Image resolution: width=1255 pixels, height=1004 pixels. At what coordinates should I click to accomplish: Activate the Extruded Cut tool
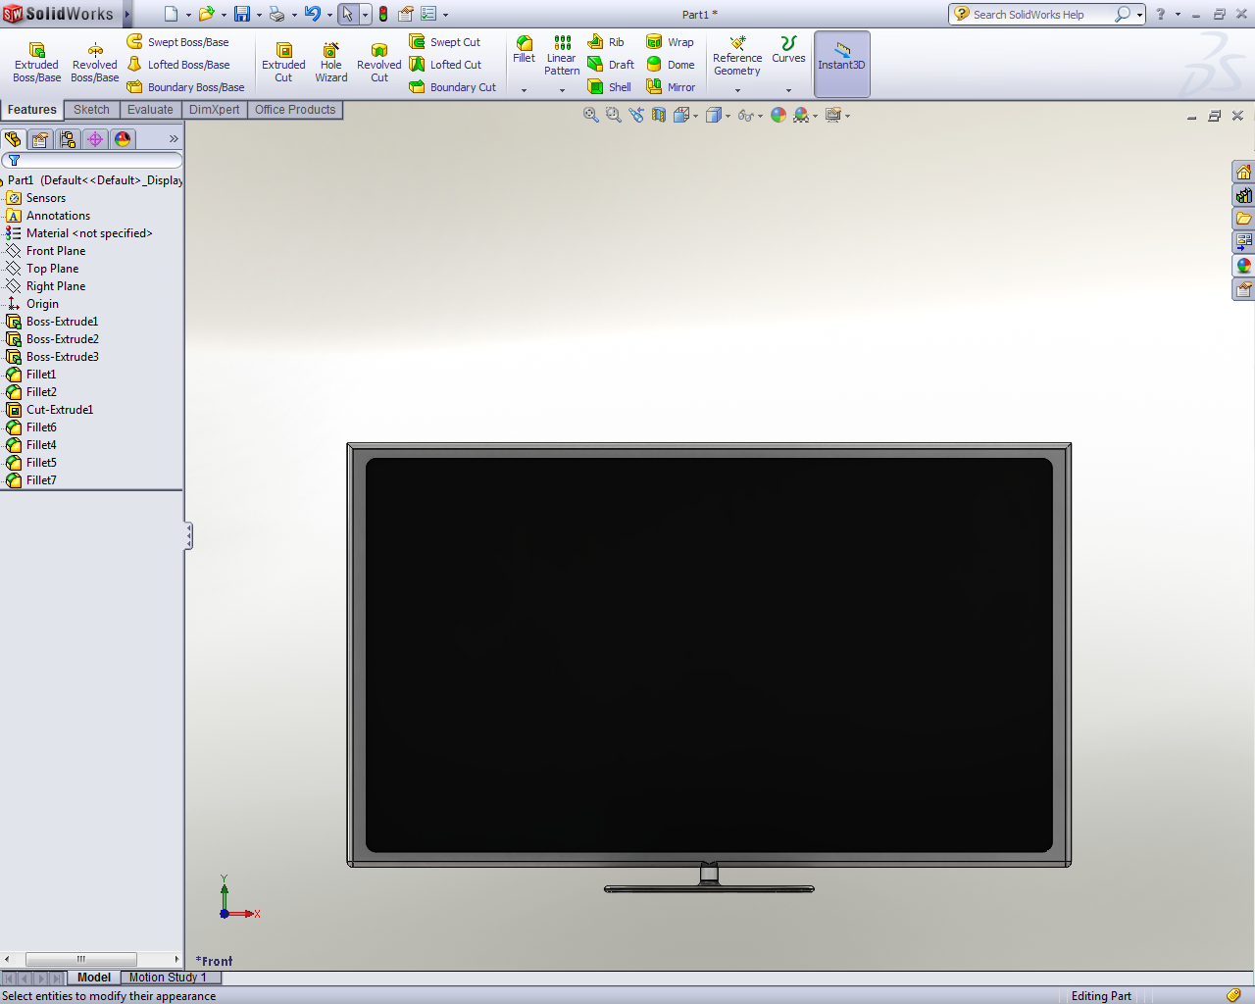tap(283, 62)
